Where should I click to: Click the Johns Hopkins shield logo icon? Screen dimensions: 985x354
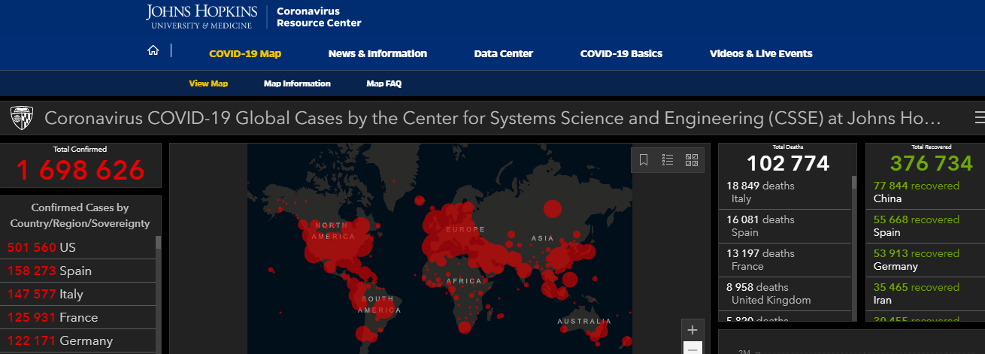[x=20, y=118]
